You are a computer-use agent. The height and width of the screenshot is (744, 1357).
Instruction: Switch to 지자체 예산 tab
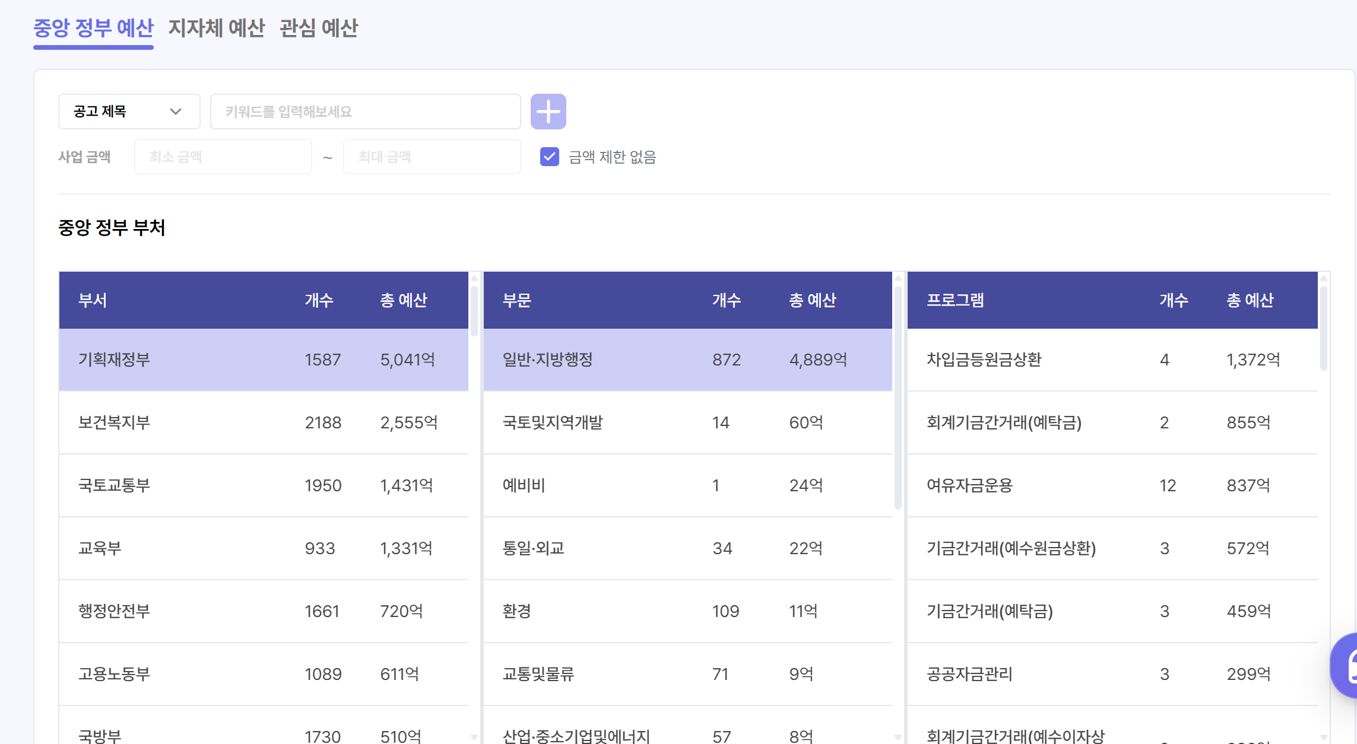click(217, 28)
